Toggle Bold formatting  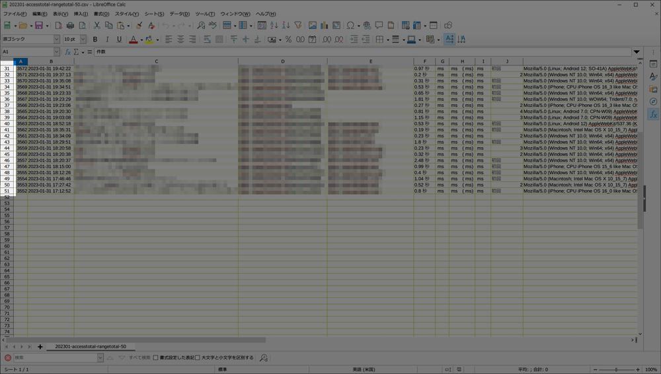click(95, 39)
